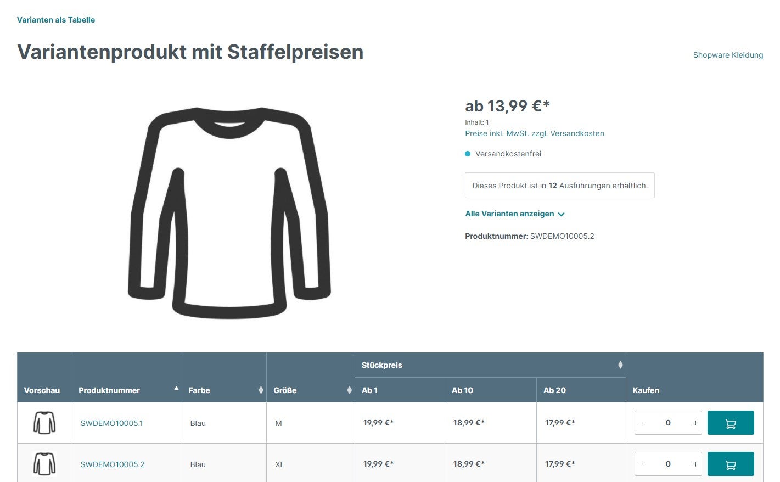Open product link SWDEMO10005.1
Image resolution: width=780 pixels, height=482 pixels.
coord(111,423)
